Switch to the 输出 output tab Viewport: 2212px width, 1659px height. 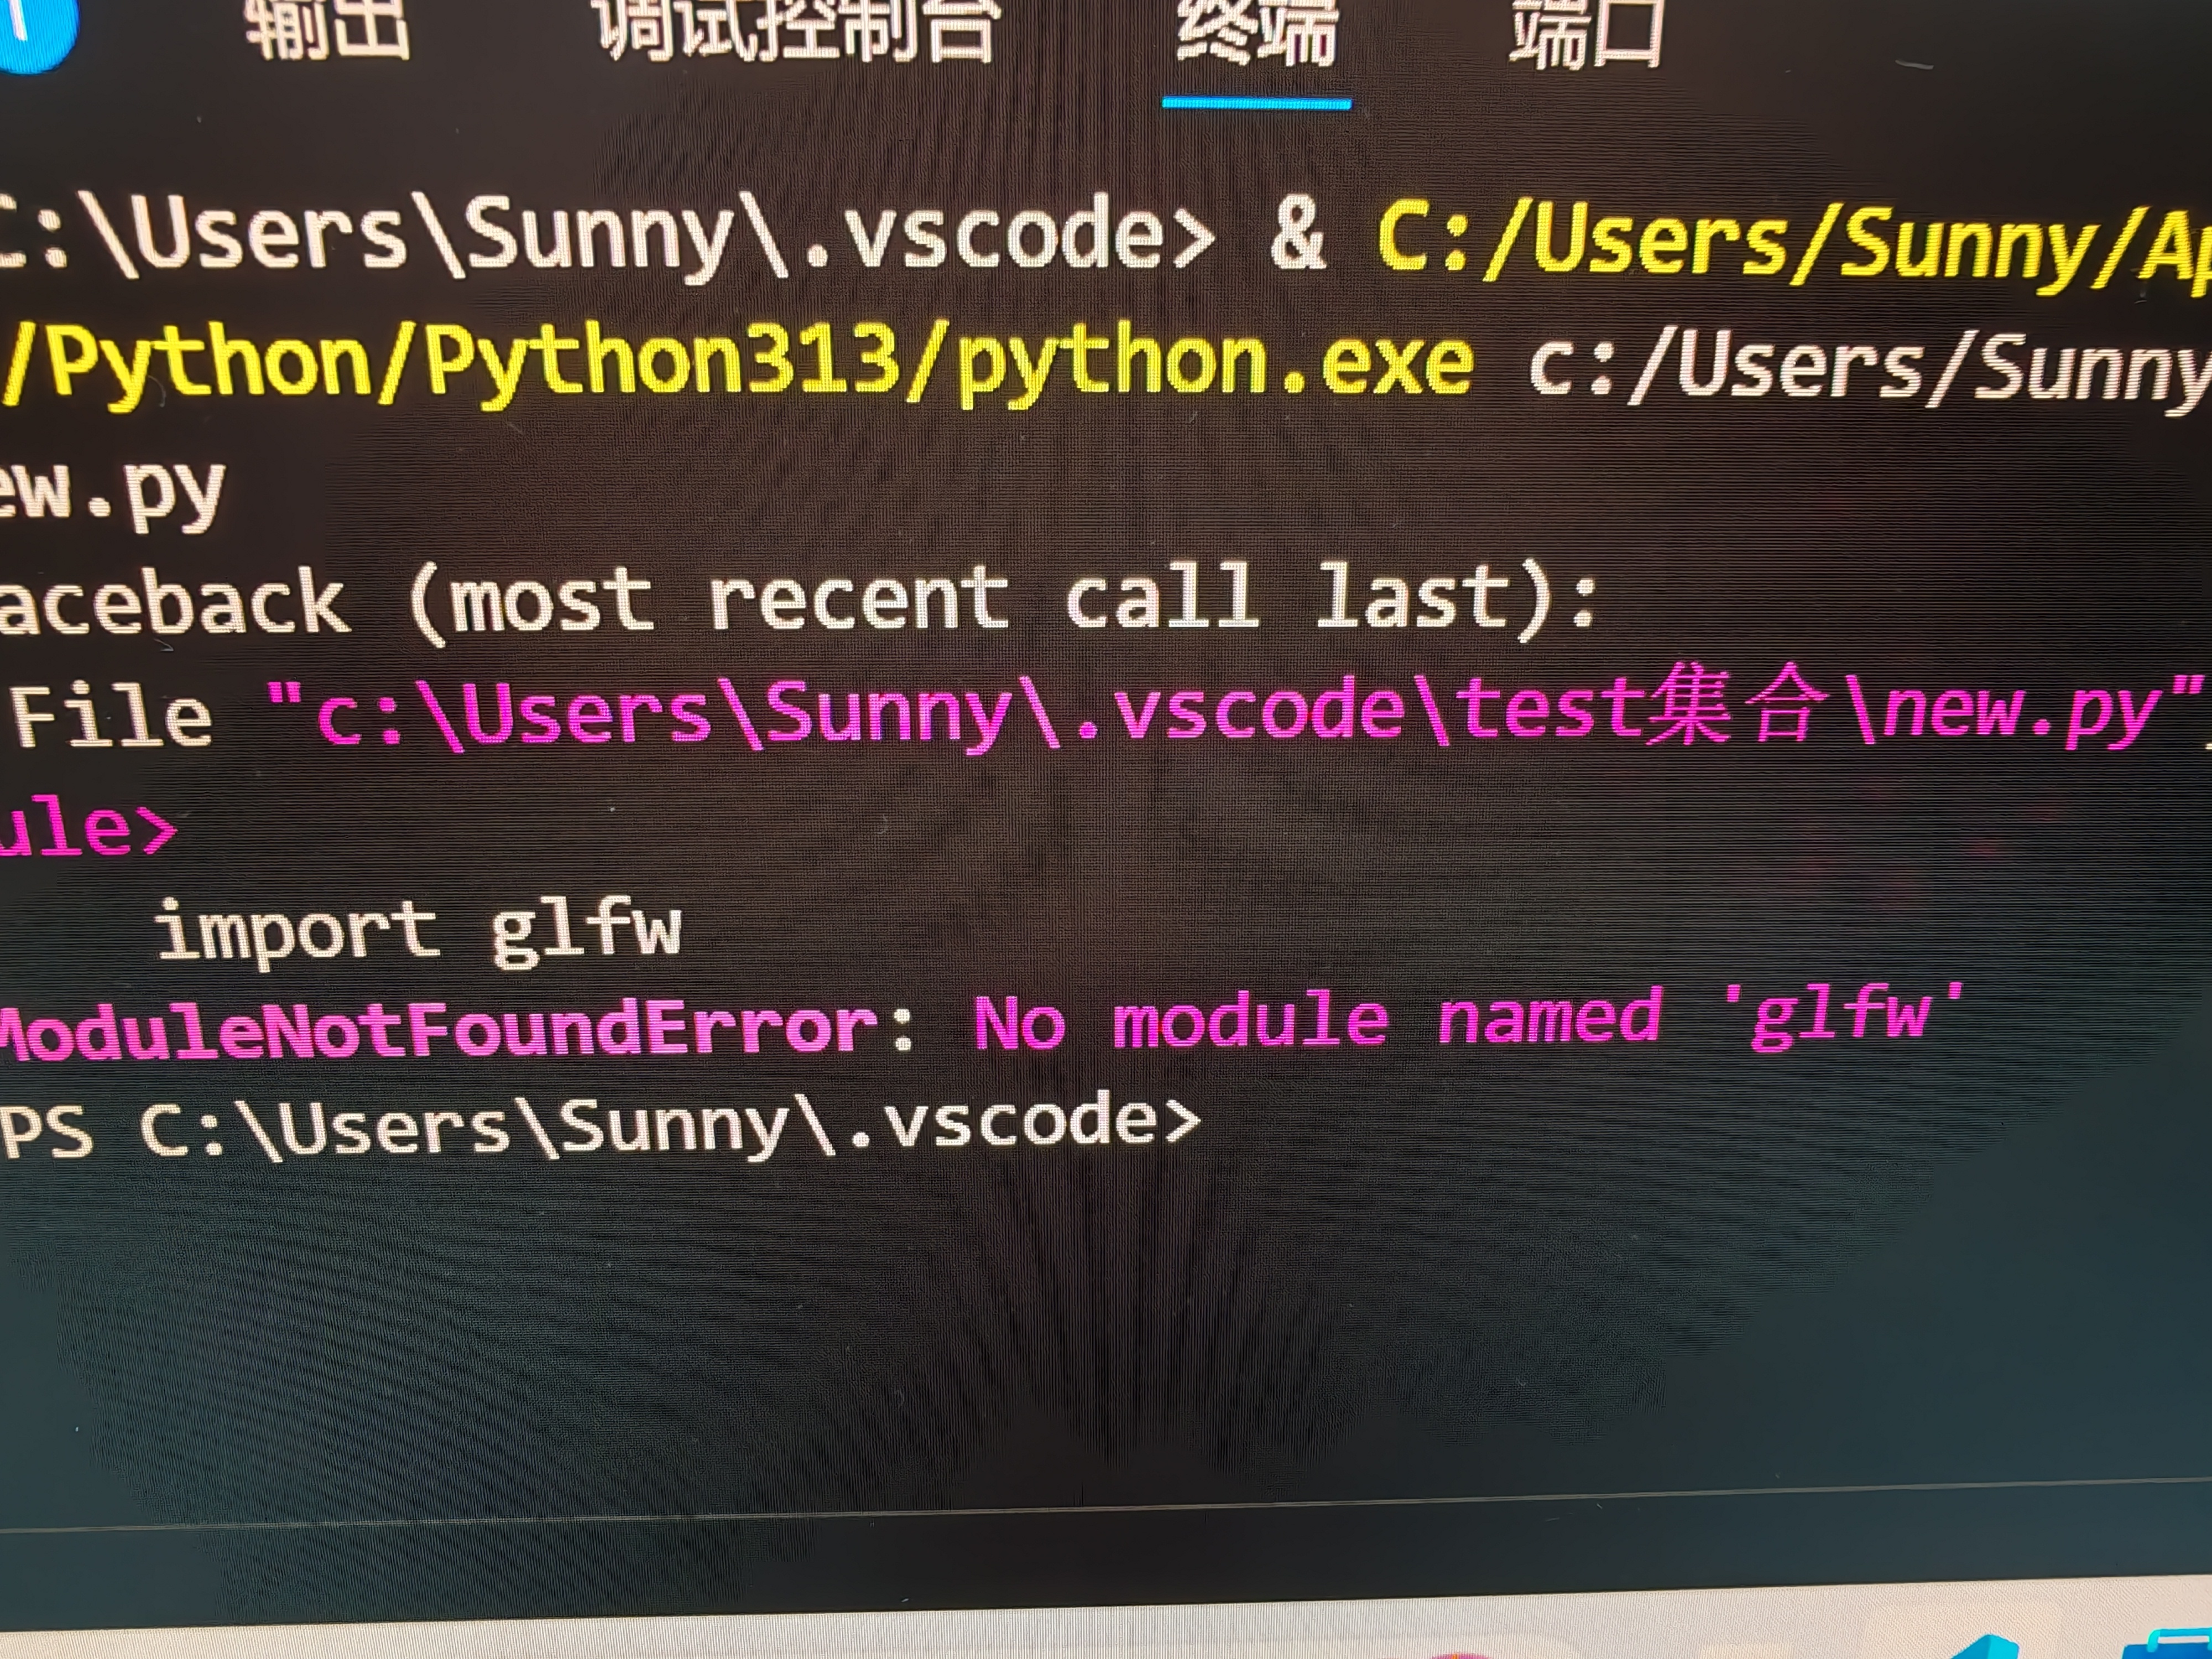click(328, 28)
